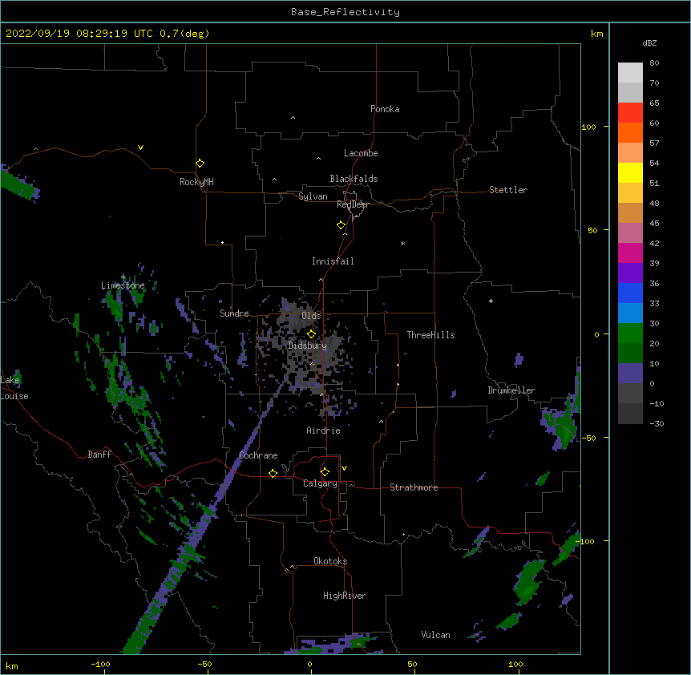Click the Blackfalds city label
Screen dimensions: 691x675
[354, 179]
